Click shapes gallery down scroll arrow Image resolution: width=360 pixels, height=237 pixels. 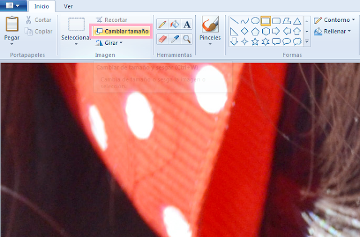[307, 31]
